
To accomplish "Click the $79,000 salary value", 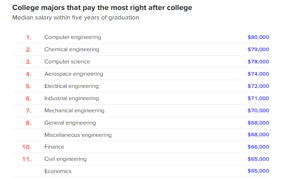I will pyautogui.click(x=258, y=49).
